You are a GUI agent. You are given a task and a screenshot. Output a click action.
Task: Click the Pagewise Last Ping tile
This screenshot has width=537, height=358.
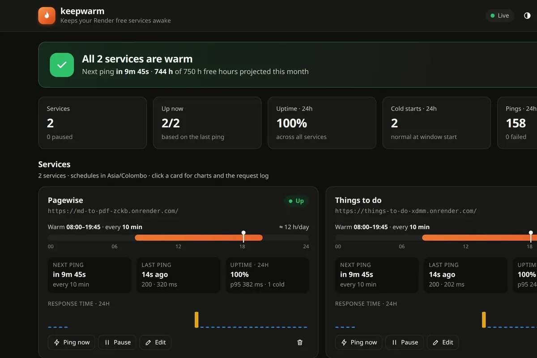(x=178, y=275)
